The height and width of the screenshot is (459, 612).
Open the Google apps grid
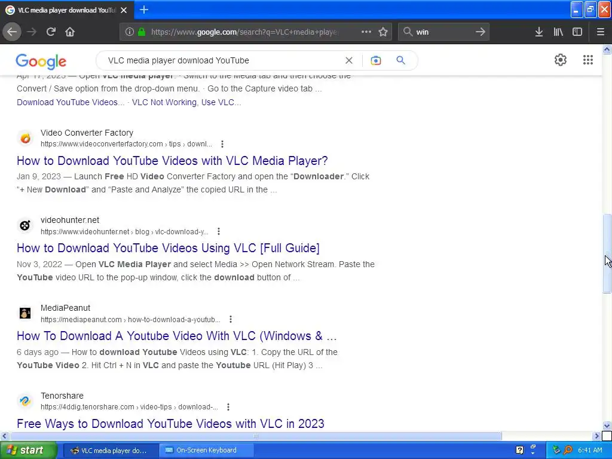click(x=588, y=60)
